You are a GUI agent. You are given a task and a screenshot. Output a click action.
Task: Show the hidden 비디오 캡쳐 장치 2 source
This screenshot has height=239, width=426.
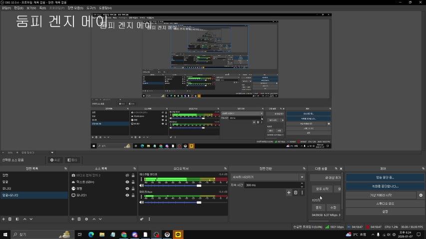[127, 175]
